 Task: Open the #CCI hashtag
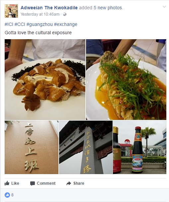pyautogui.click(x=20, y=24)
